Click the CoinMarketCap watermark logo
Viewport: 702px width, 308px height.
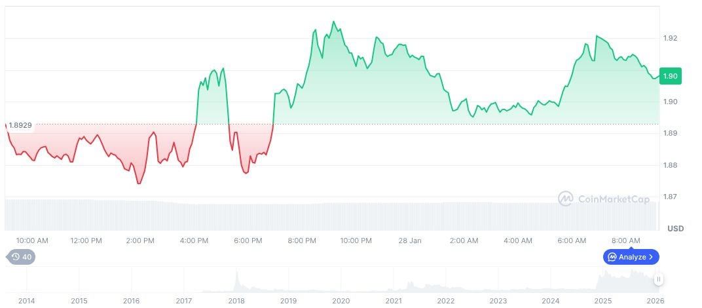(604, 198)
